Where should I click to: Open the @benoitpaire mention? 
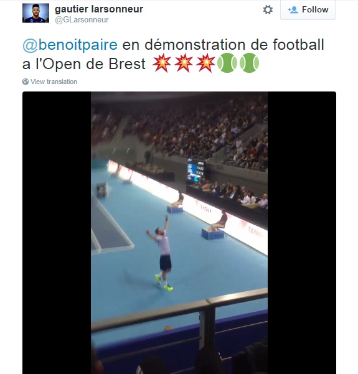70,45
